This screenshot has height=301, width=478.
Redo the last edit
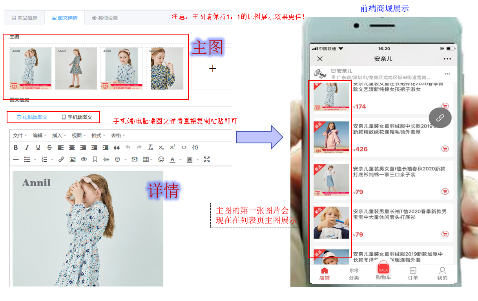pyautogui.click(x=139, y=148)
